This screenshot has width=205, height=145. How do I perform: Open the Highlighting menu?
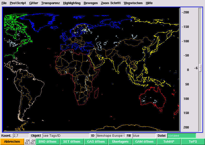click(x=72, y=3)
